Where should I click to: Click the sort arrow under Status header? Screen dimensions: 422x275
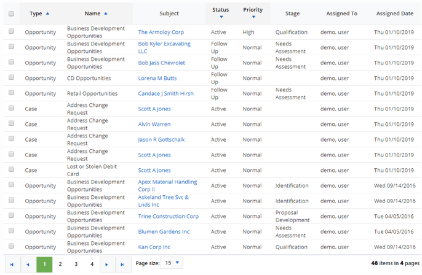pyautogui.click(x=221, y=17)
